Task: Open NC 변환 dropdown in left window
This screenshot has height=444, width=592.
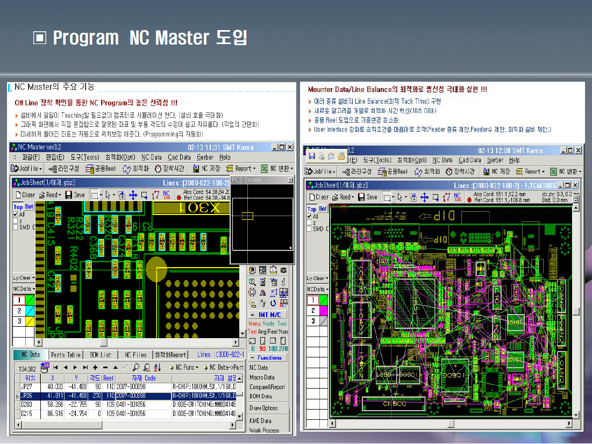Action: 277,169
